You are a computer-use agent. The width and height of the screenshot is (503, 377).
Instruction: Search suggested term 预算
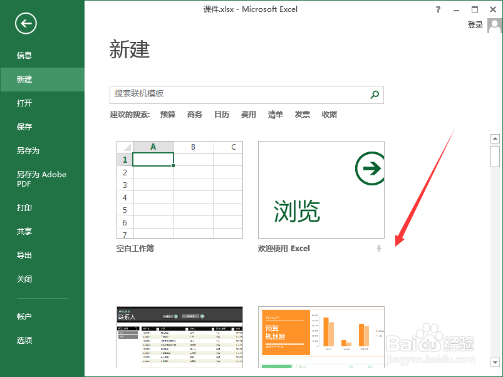coord(168,115)
